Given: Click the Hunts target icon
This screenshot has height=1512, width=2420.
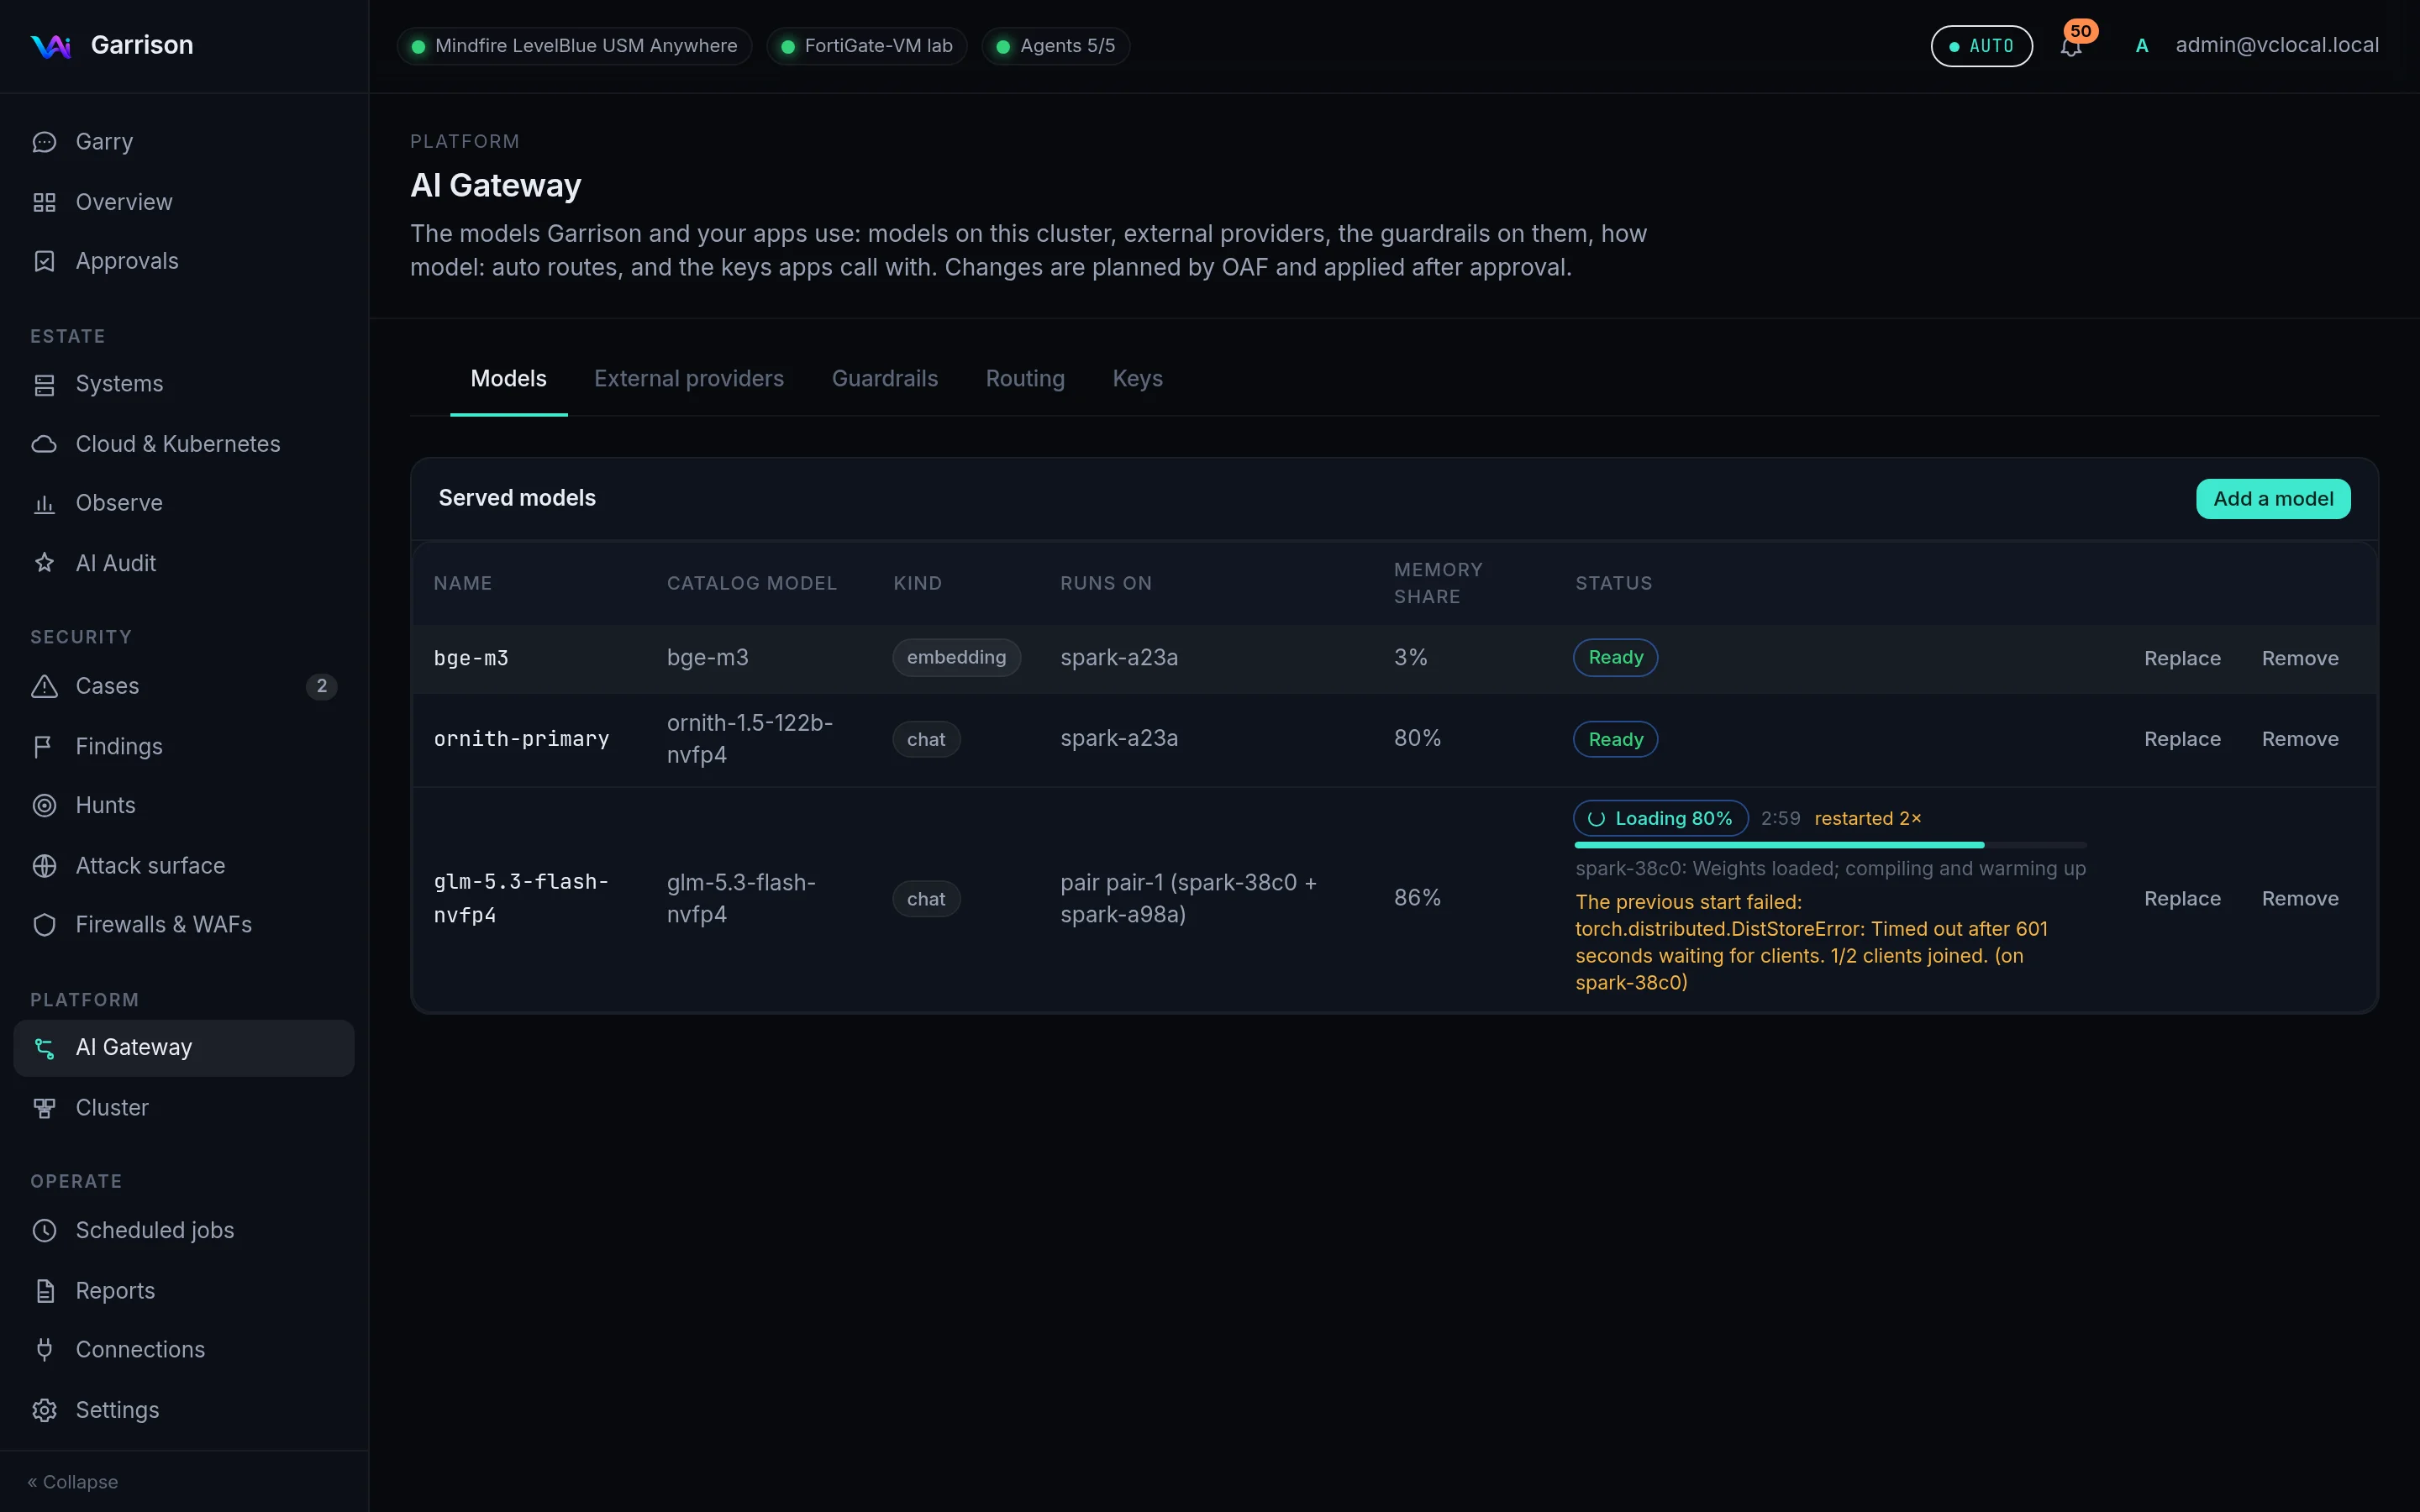Looking at the screenshot, I should [x=44, y=805].
